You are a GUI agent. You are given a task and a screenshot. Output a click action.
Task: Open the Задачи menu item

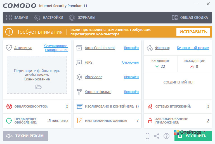click(17, 18)
